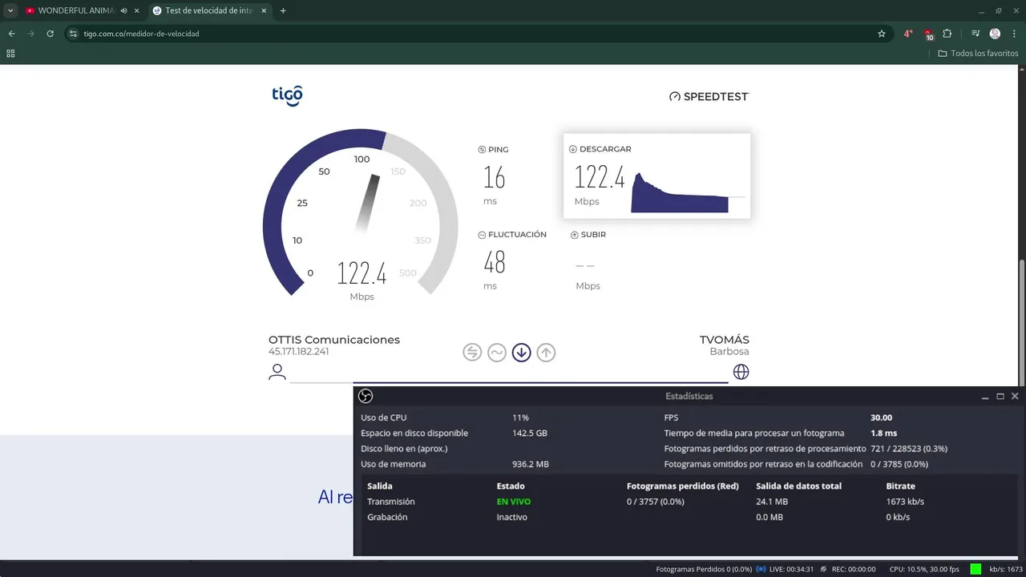Click the PING value 16

tap(494, 176)
